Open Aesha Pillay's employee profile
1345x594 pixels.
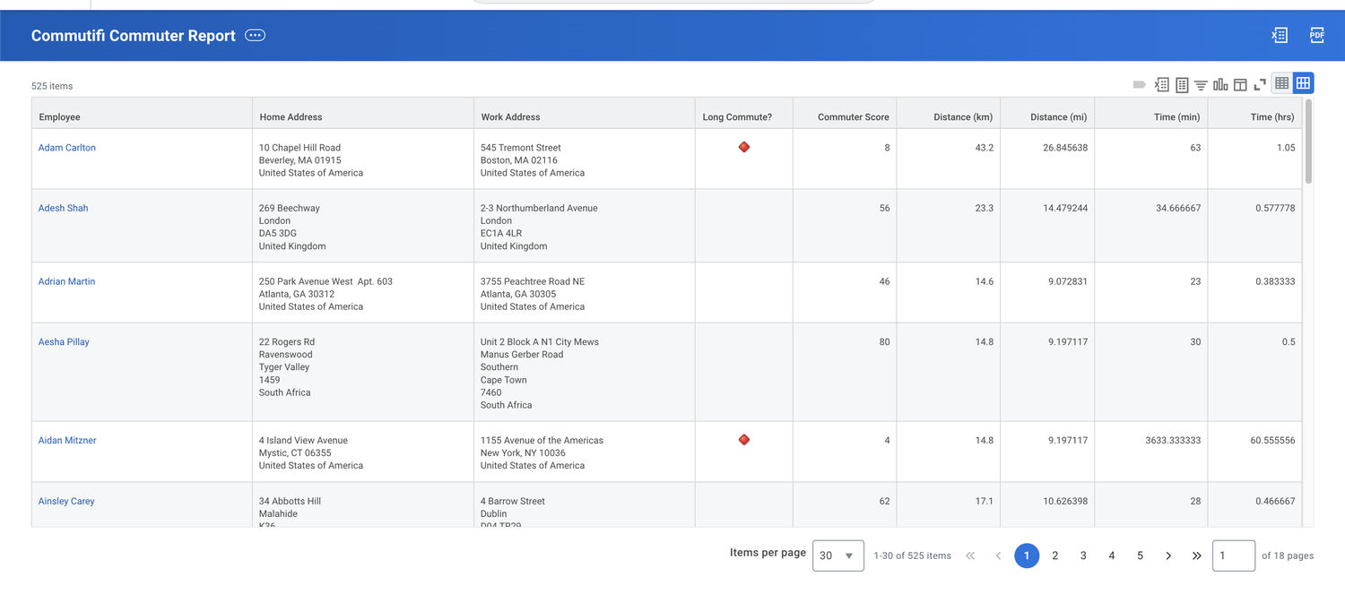[x=63, y=341]
